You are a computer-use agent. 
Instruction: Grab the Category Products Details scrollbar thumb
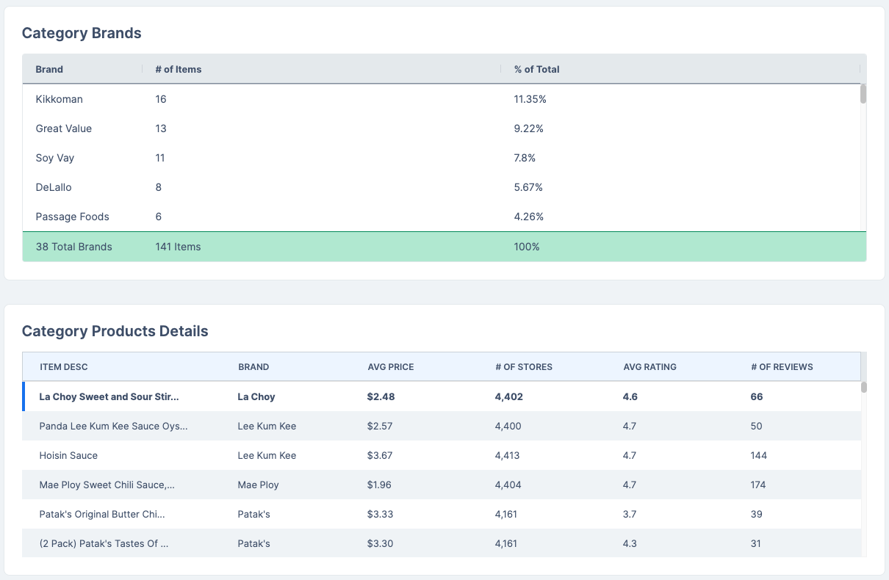[x=864, y=388]
